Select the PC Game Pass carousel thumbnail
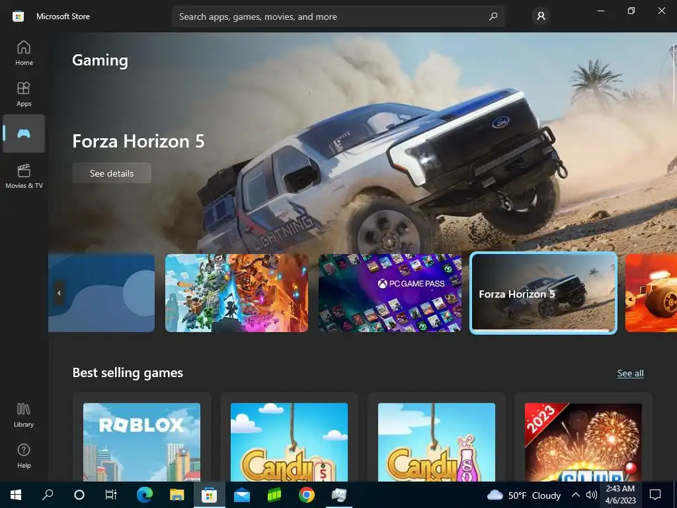 coord(390,293)
